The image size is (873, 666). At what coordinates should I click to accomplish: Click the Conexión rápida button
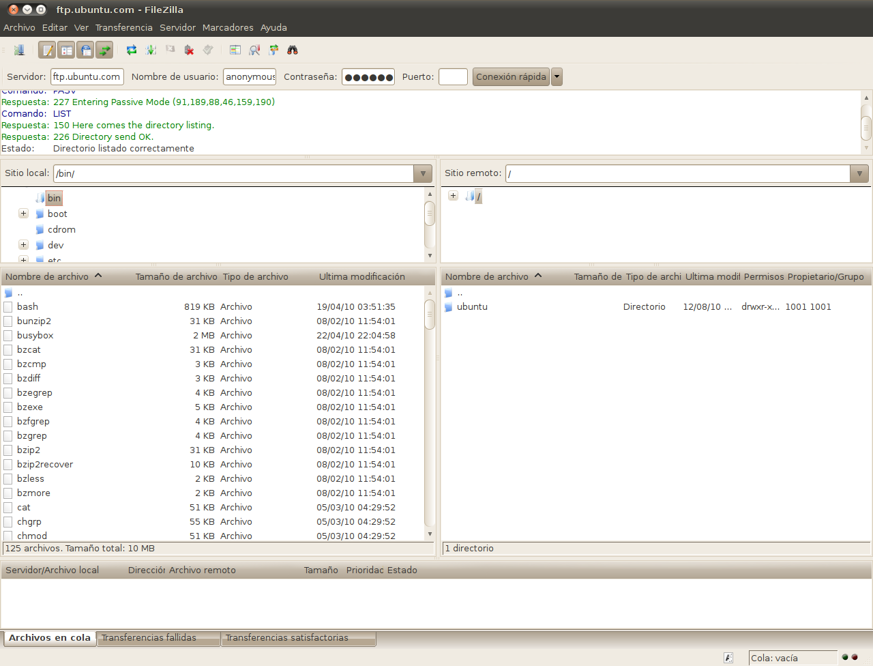click(x=511, y=77)
